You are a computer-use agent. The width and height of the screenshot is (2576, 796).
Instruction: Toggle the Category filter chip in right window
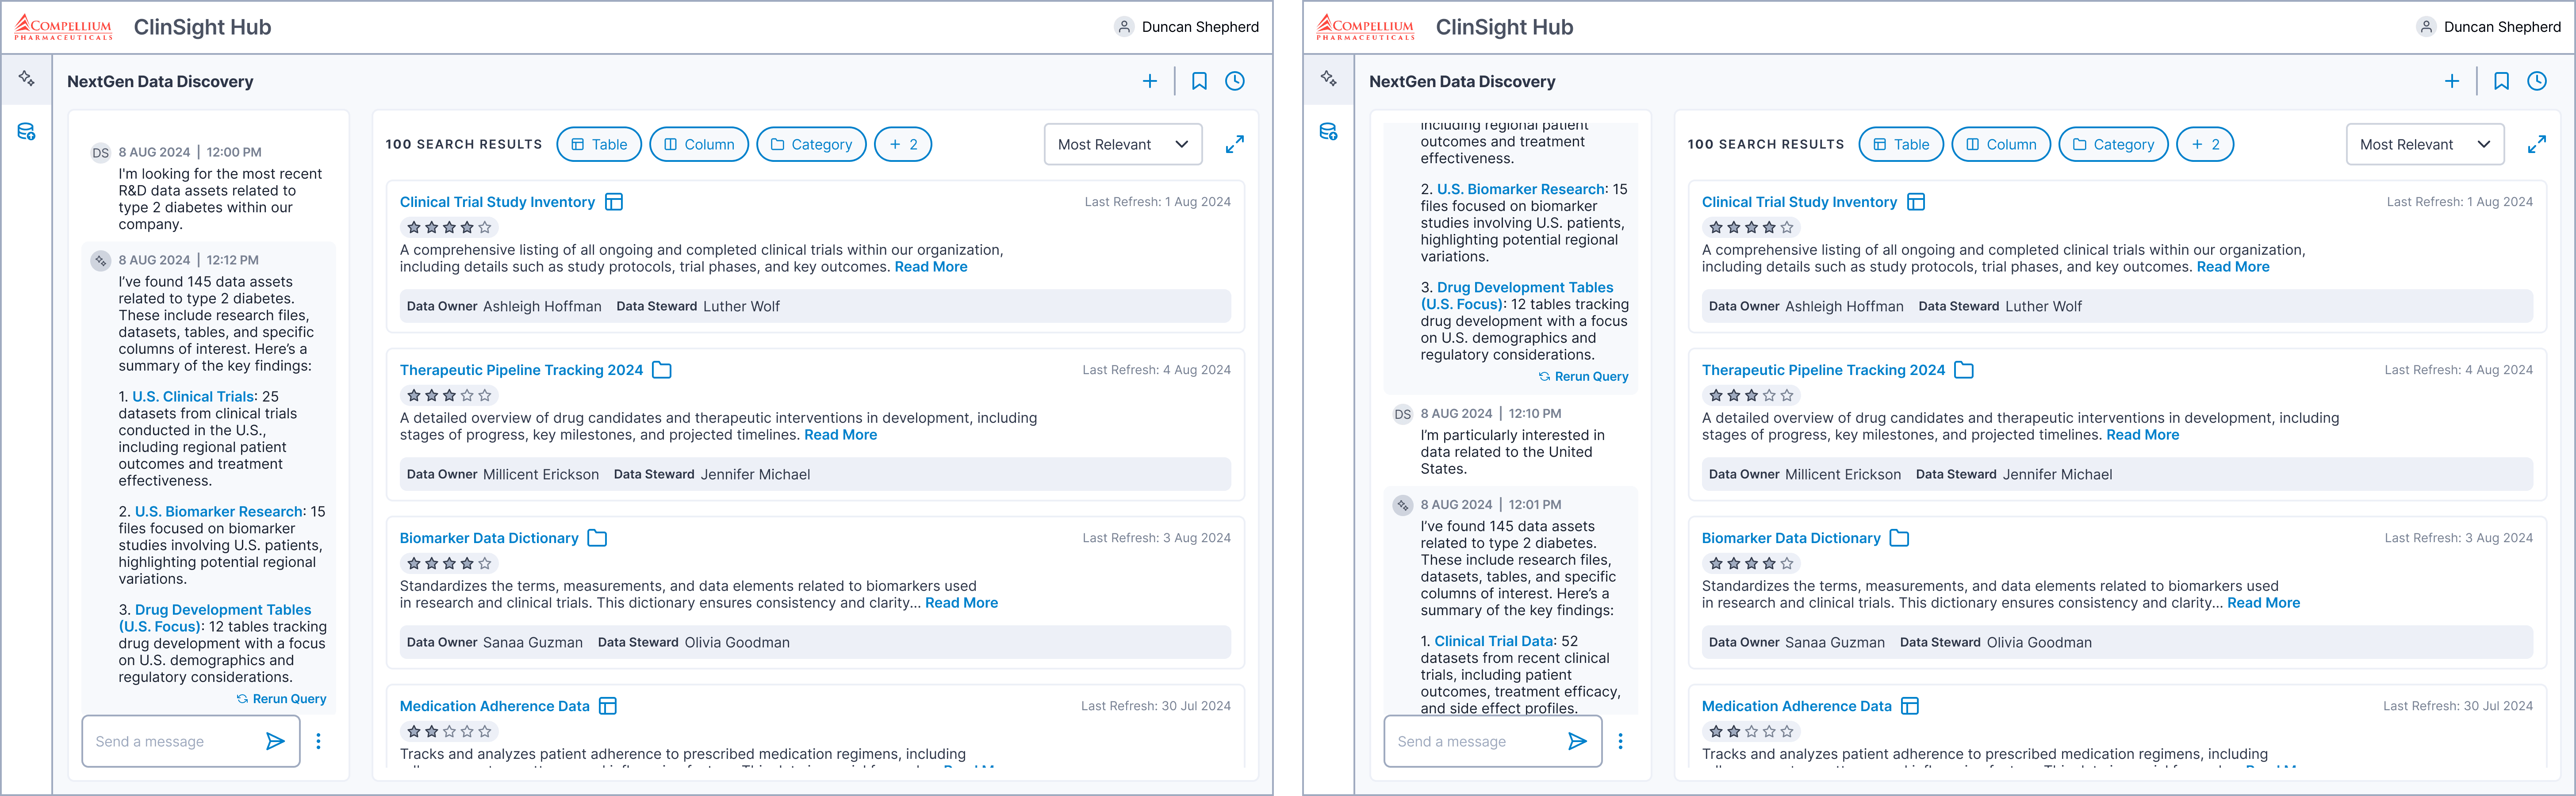[x=2113, y=144]
